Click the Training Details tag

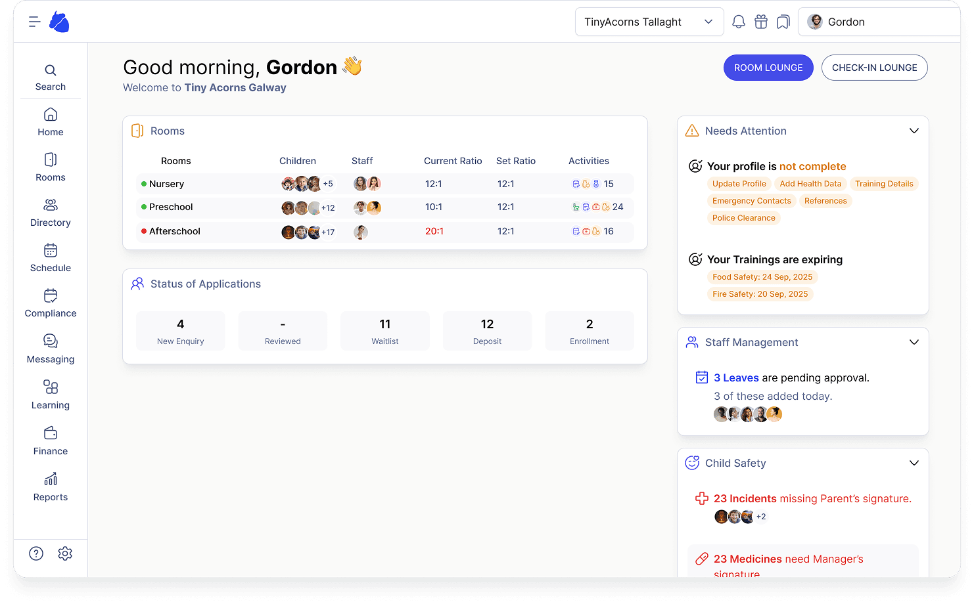click(x=884, y=184)
